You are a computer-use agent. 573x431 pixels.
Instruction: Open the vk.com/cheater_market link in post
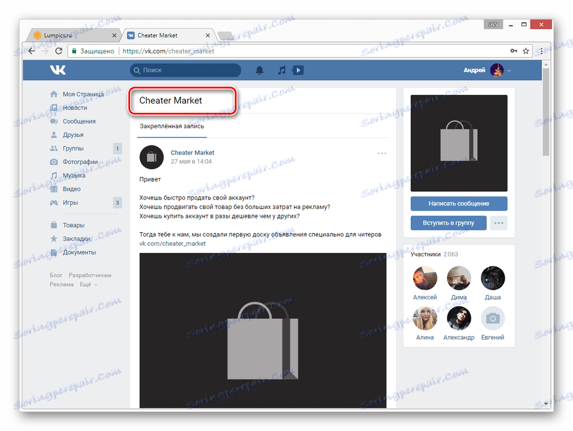tap(172, 243)
